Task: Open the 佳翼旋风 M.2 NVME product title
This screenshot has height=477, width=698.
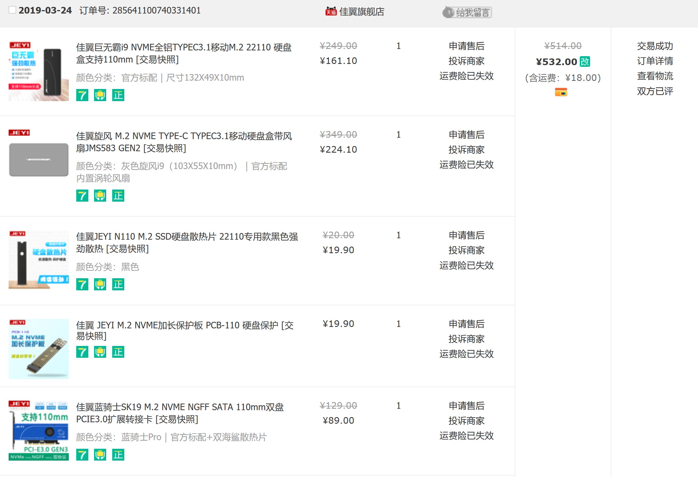Action: pyautogui.click(x=184, y=142)
